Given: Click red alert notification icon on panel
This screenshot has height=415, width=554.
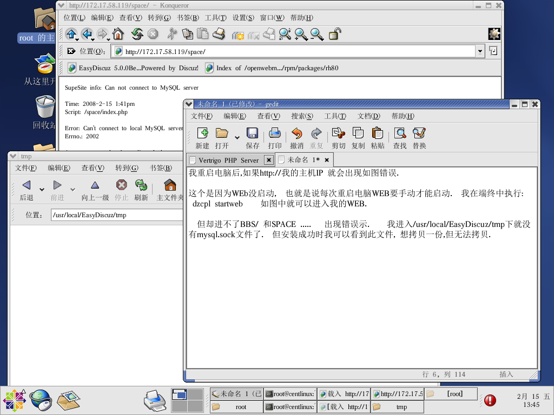Looking at the screenshot, I should (490, 400).
